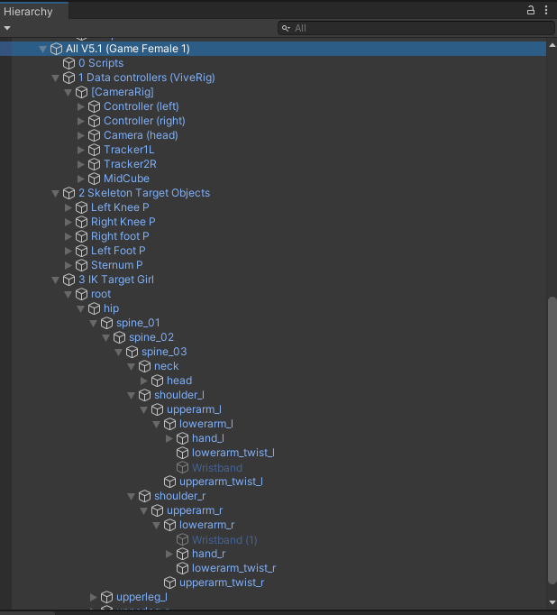Image resolution: width=557 pixels, height=615 pixels.
Task: Click cube icon of Left Knee P
Action: 81,207
